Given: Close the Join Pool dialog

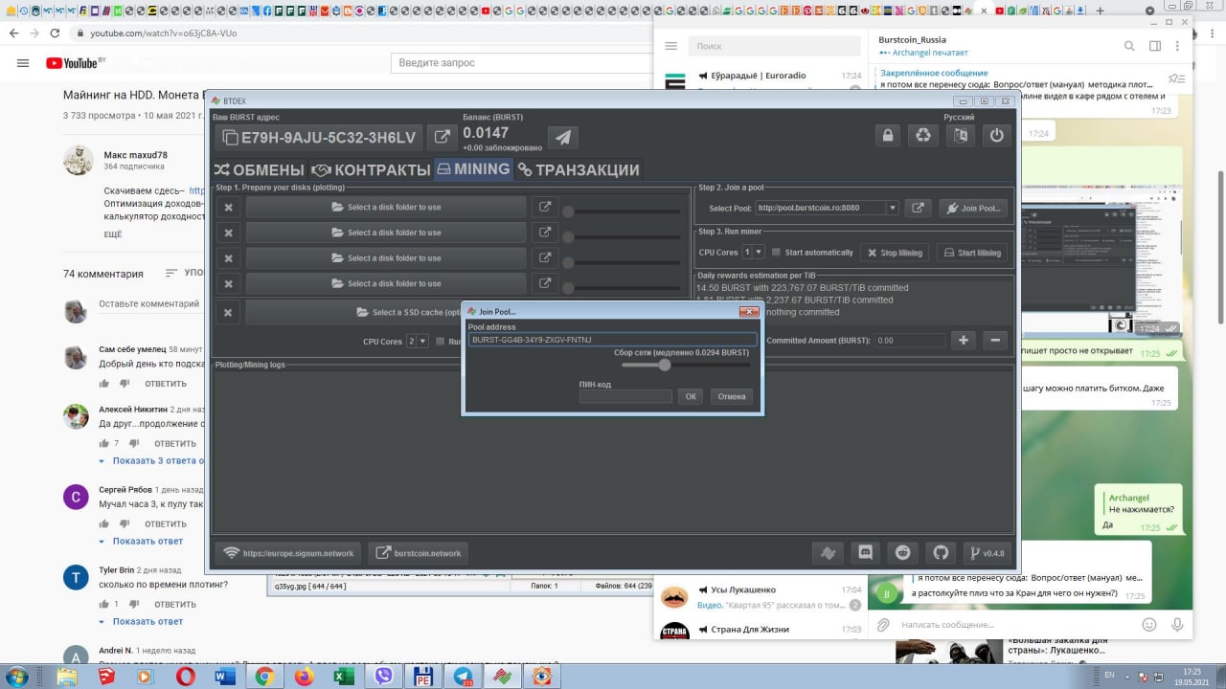Looking at the screenshot, I should coord(749,312).
